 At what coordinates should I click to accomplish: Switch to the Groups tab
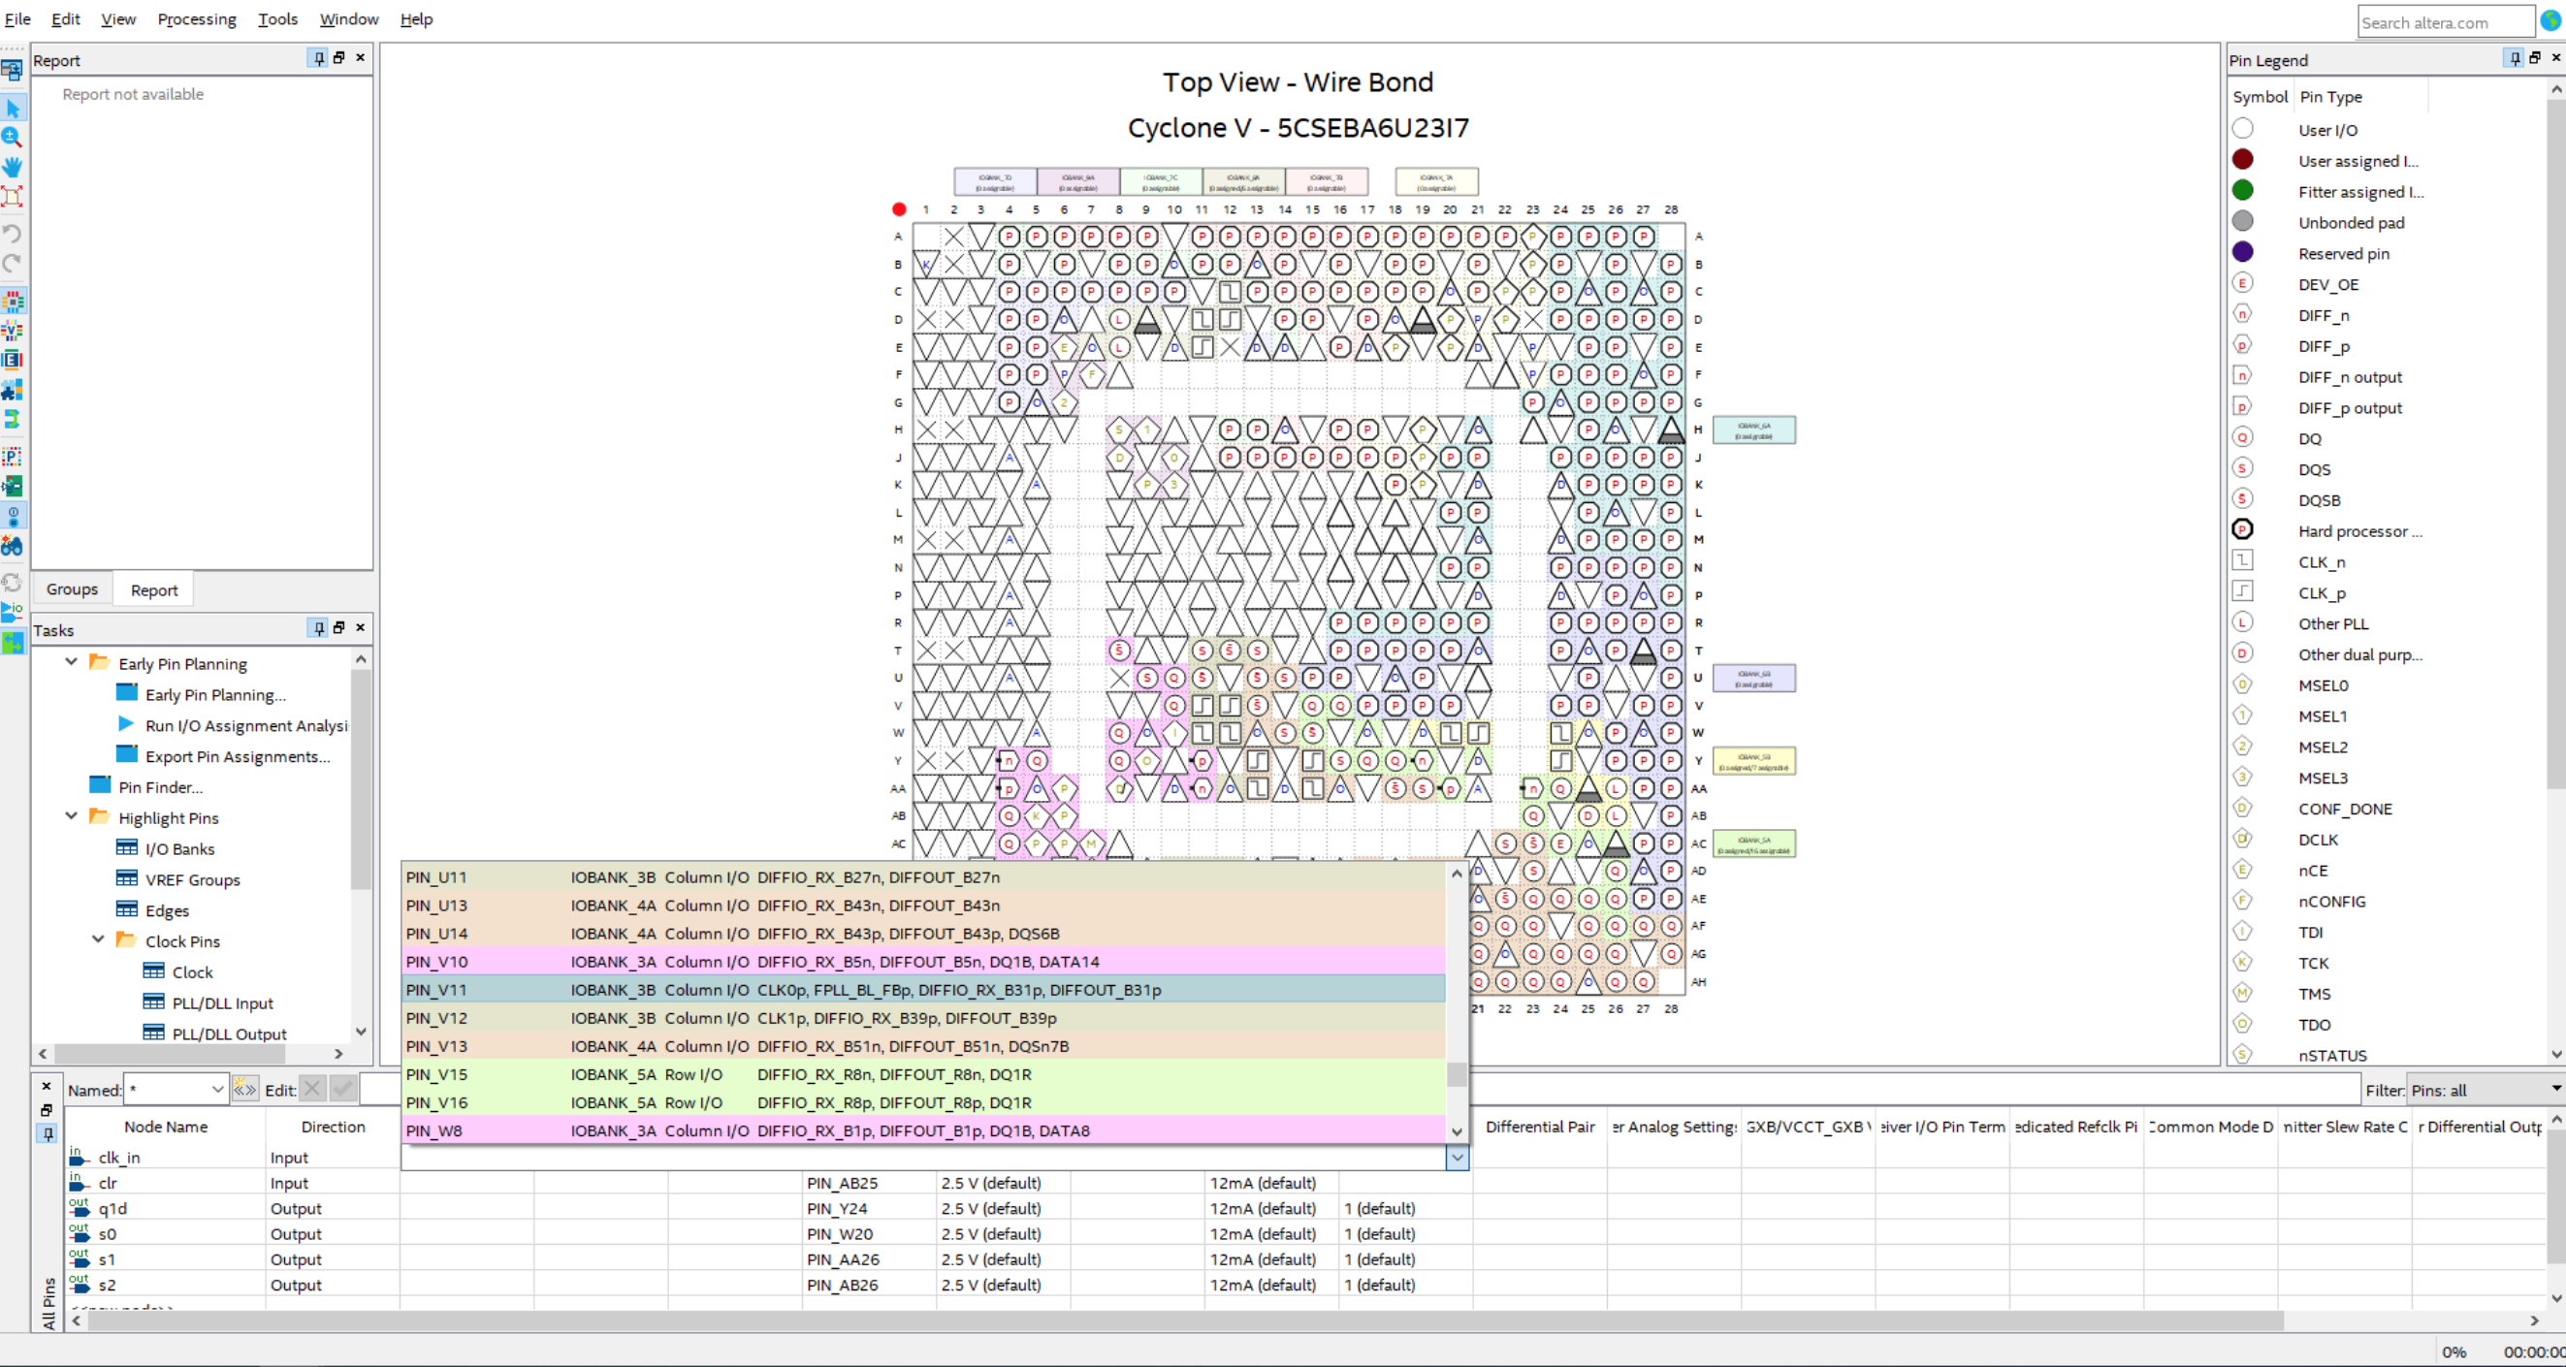[72, 589]
